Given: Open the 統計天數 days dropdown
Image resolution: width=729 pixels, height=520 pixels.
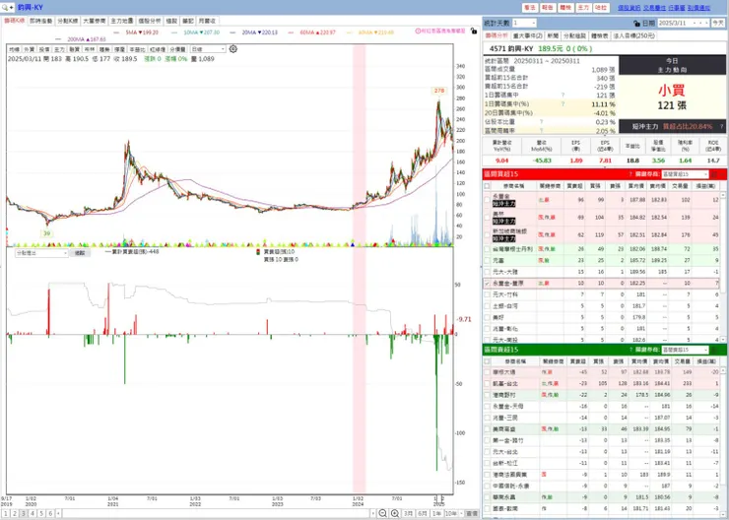Looking at the screenshot, I should point(524,24).
